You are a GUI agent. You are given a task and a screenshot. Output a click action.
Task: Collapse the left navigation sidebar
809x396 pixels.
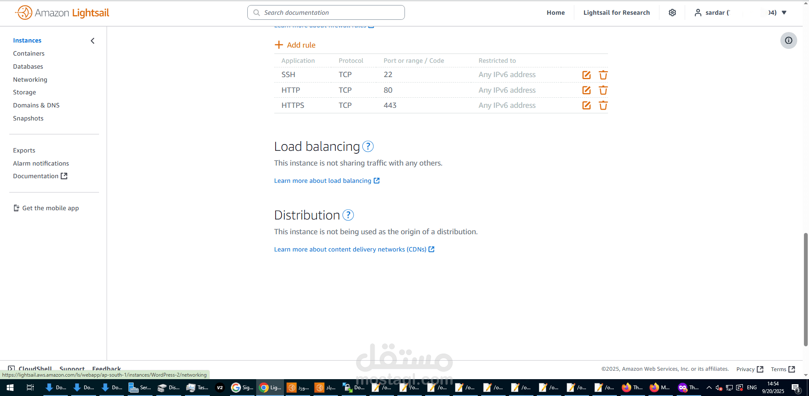coord(93,40)
